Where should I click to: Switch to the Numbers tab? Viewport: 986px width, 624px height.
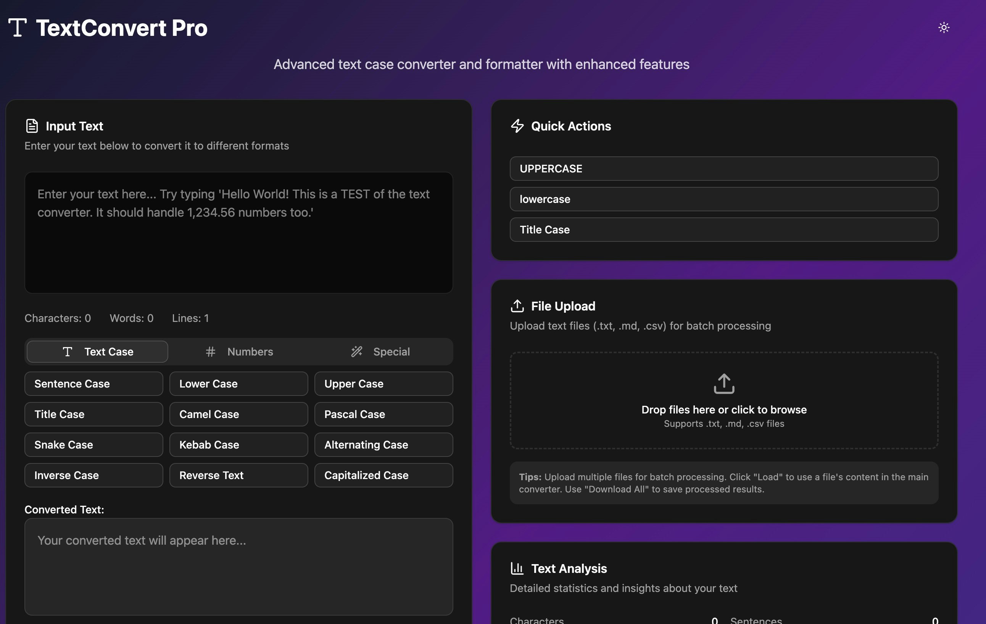point(239,352)
